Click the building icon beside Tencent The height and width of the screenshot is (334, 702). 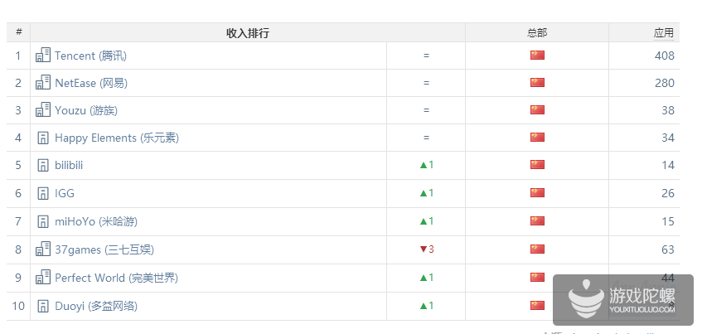pyautogui.click(x=43, y=56)
